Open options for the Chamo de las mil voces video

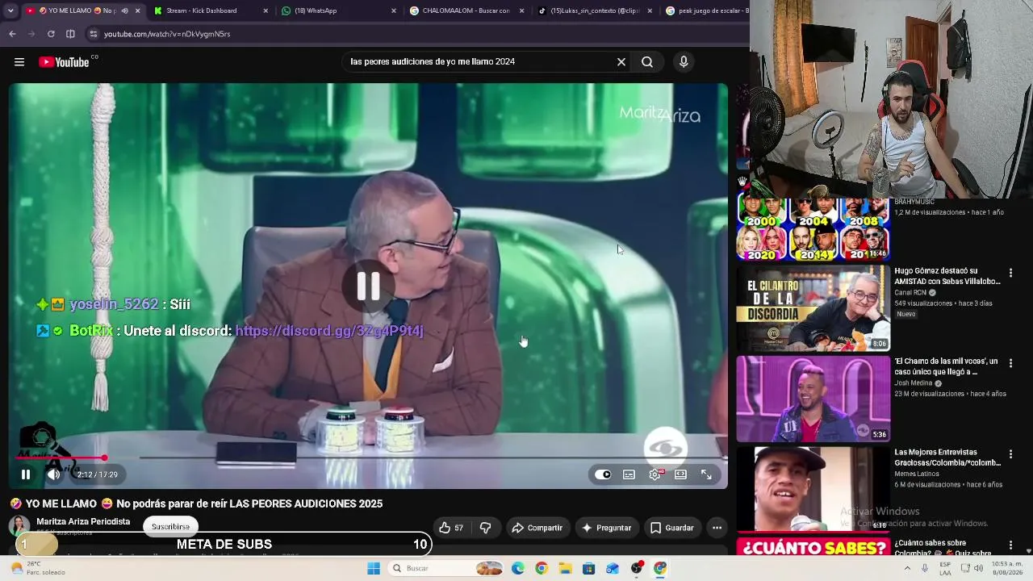click(x=1010, y=363)
